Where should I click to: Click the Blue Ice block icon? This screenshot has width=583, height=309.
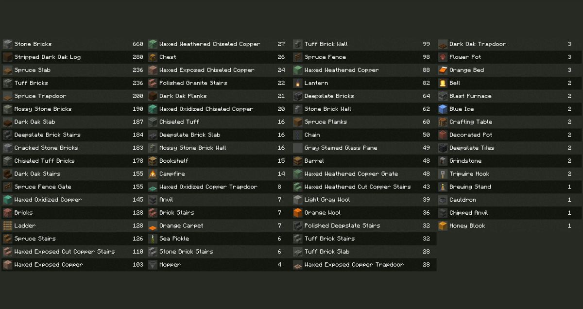pos(443,109)
